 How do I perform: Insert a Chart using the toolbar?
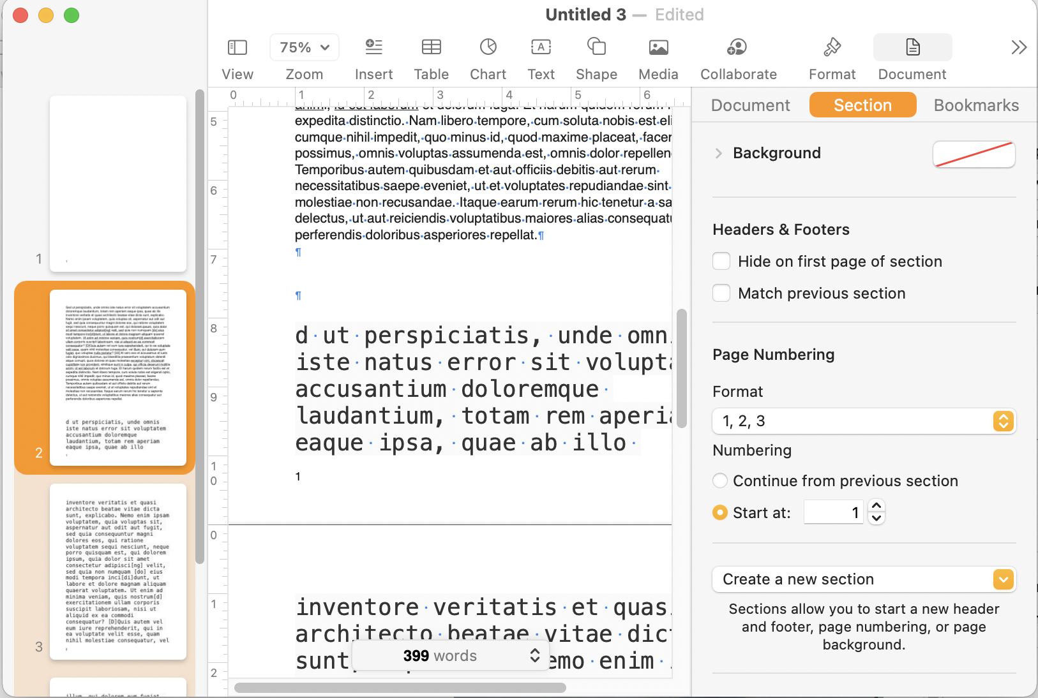488,48
